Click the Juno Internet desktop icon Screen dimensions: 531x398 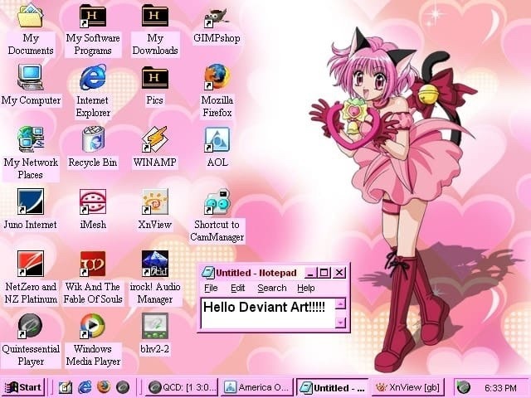click(x=31, y=202)
